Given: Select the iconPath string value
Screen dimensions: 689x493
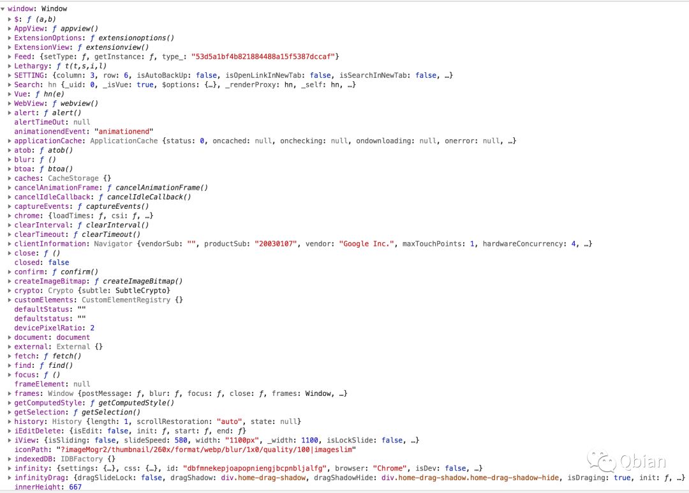Looking at the screenshot, I should pyautogui.click(x=206, y=450).
